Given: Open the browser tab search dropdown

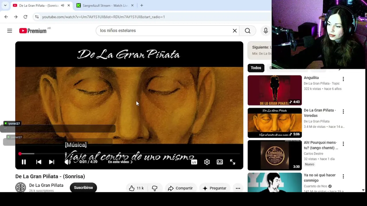Looking at the screenshot, I should (x=5, y=5).
